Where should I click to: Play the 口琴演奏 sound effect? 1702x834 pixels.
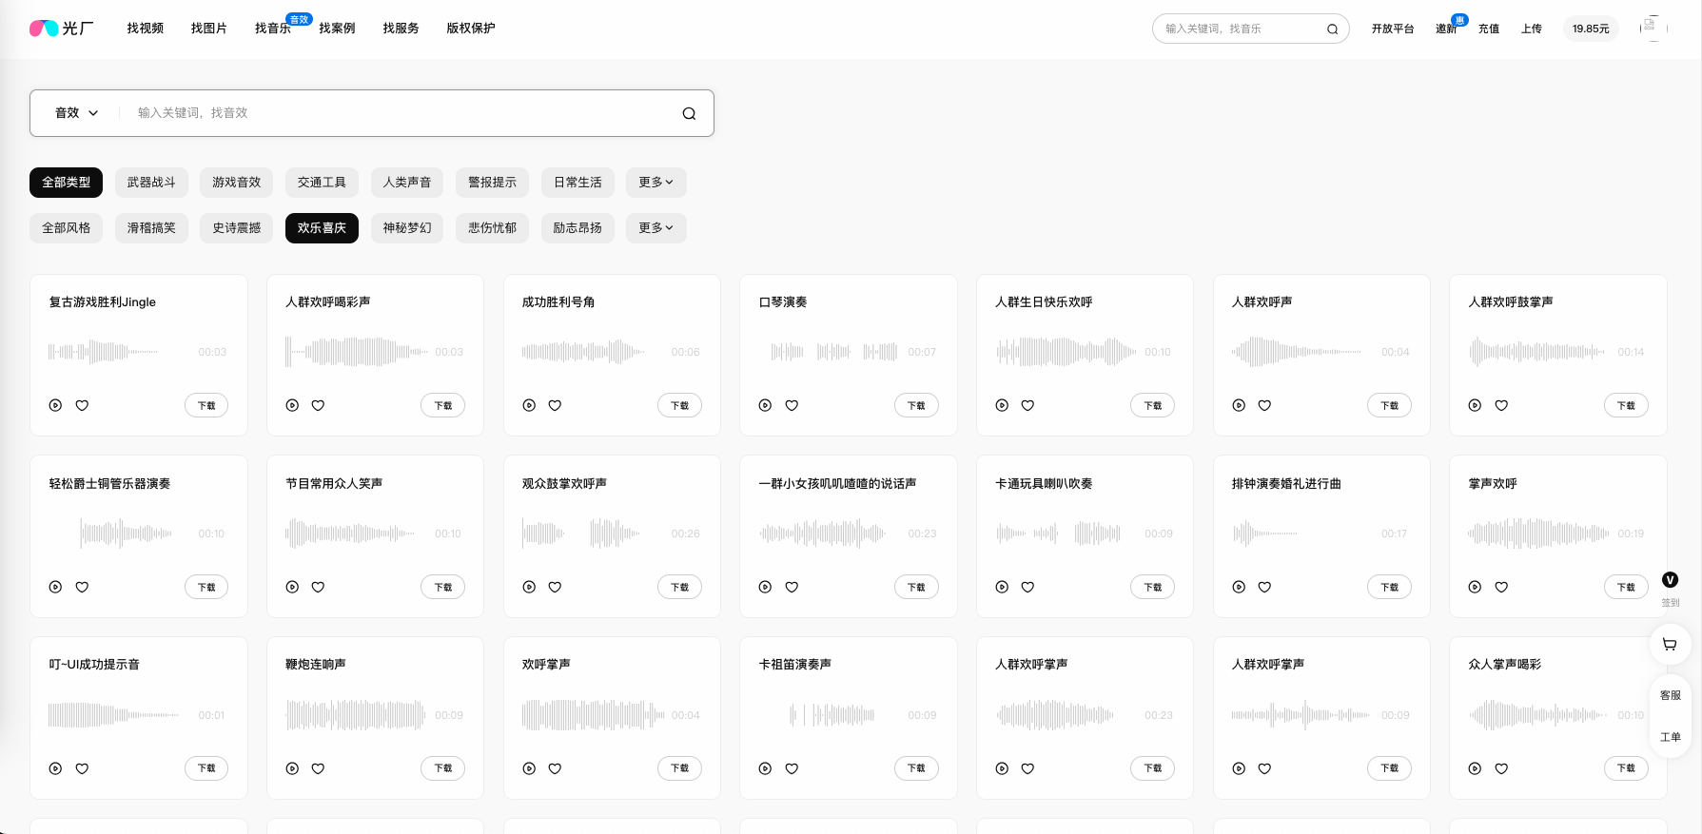(765, 405)
